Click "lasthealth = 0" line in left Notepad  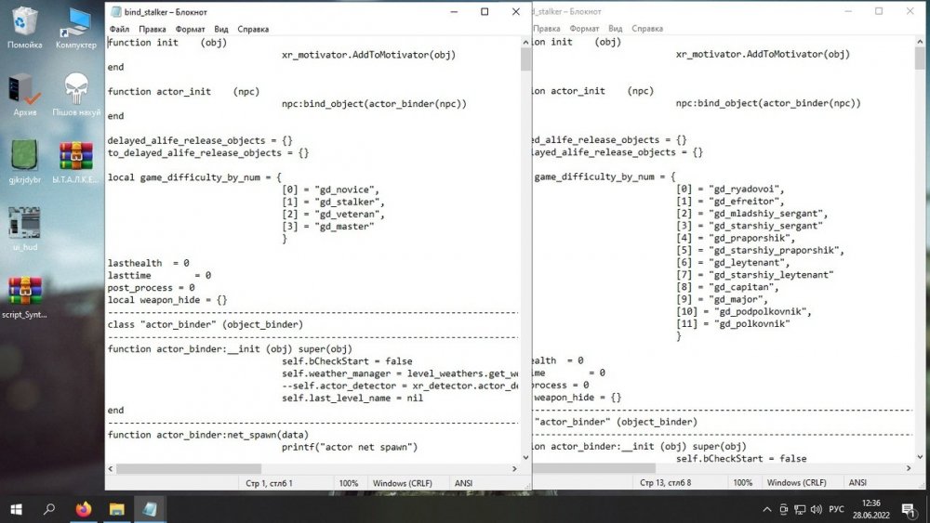[x=148, y=263]
